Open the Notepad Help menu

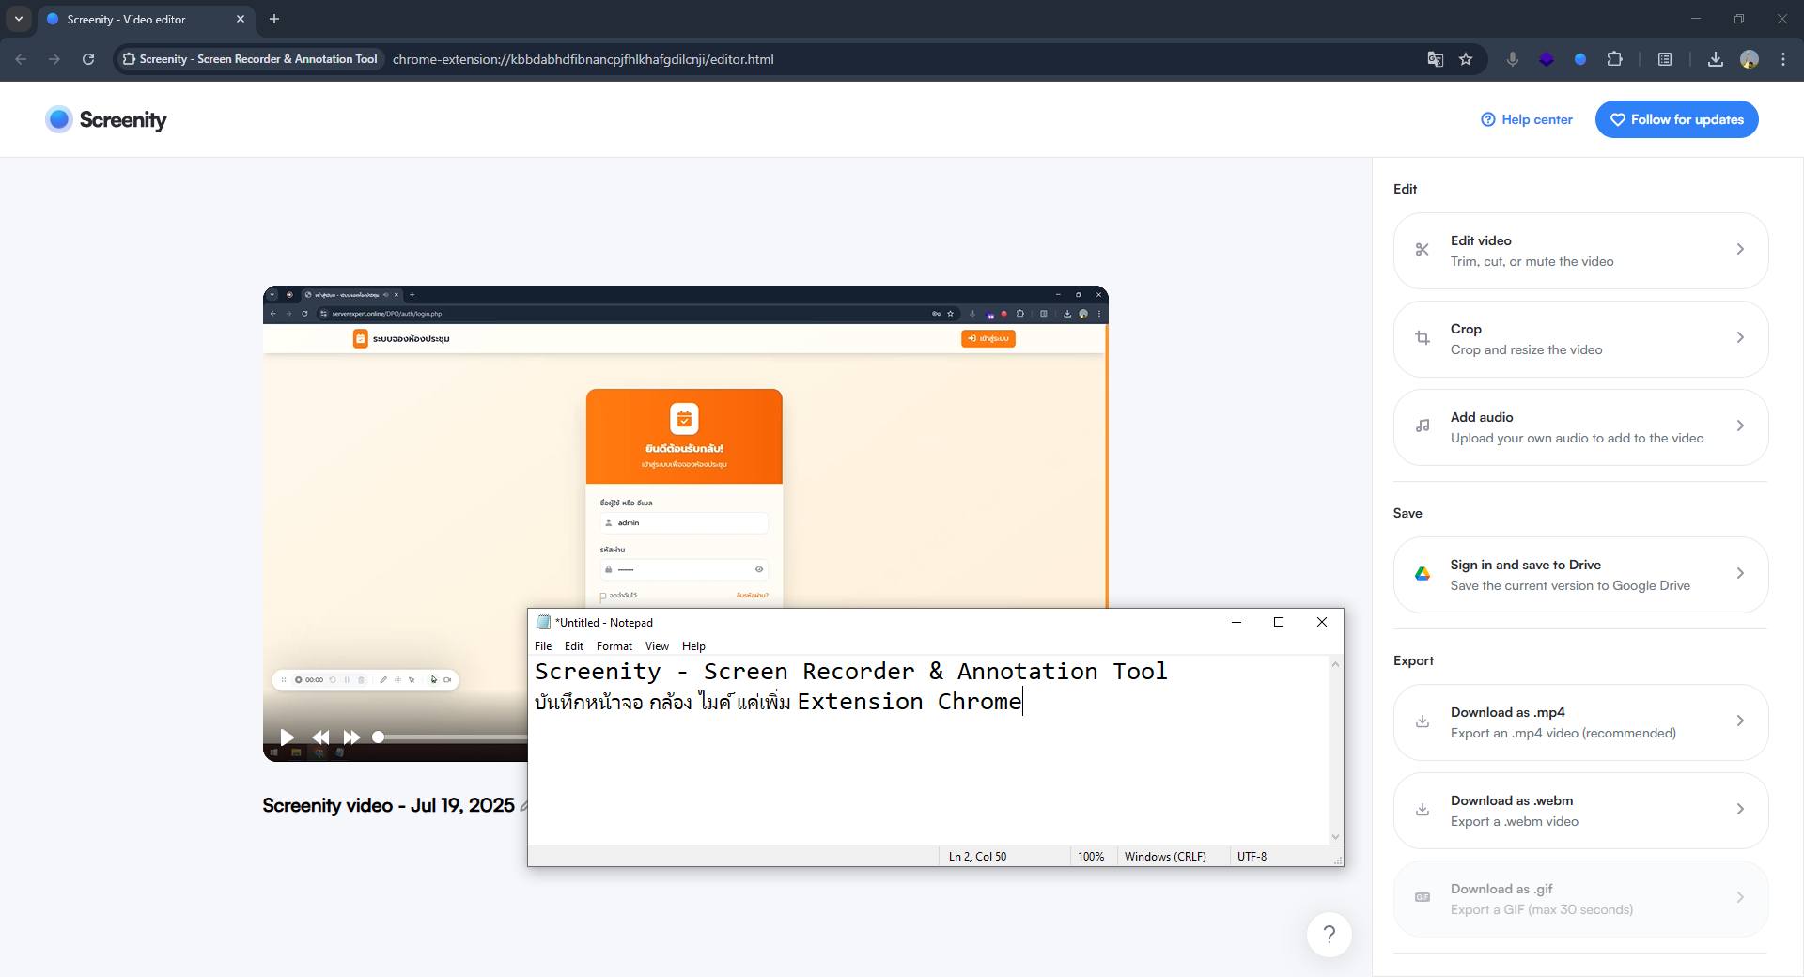click(x=693, y=646)
